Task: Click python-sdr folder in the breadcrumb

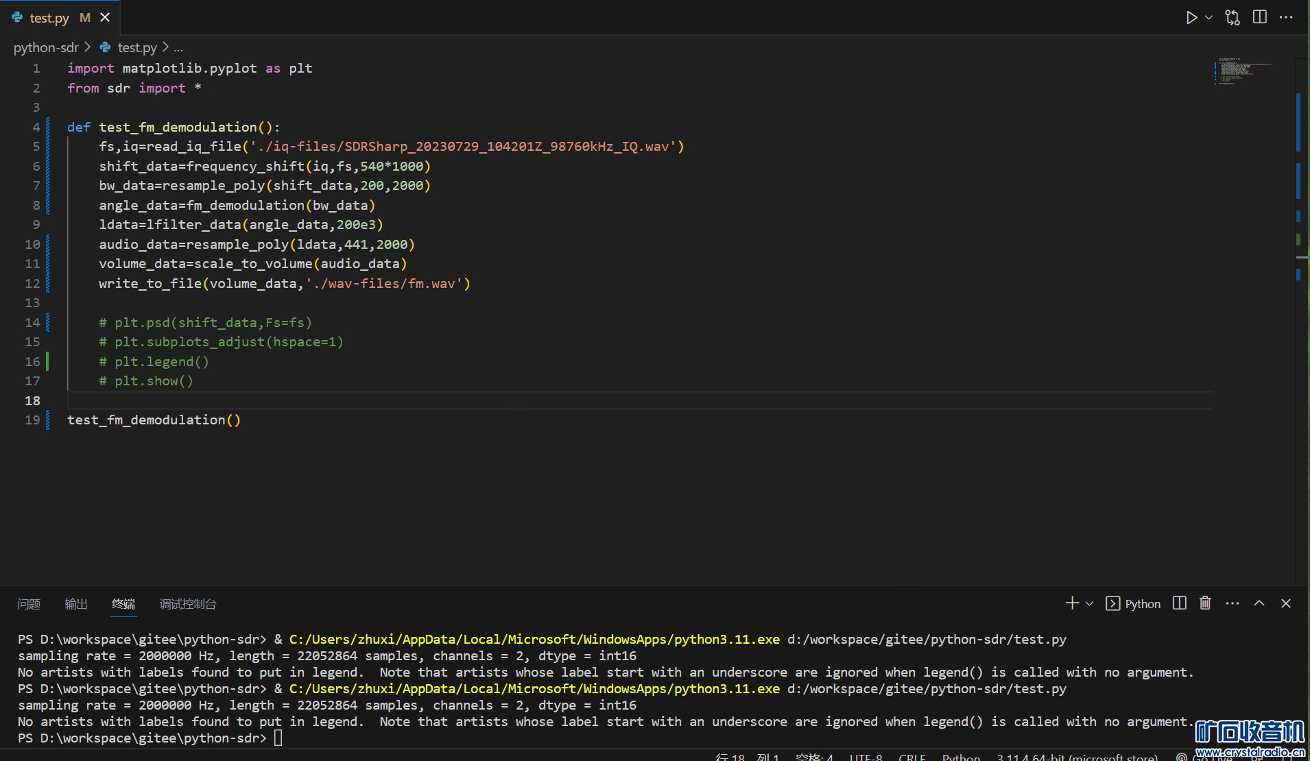Action: coord(46,47)
